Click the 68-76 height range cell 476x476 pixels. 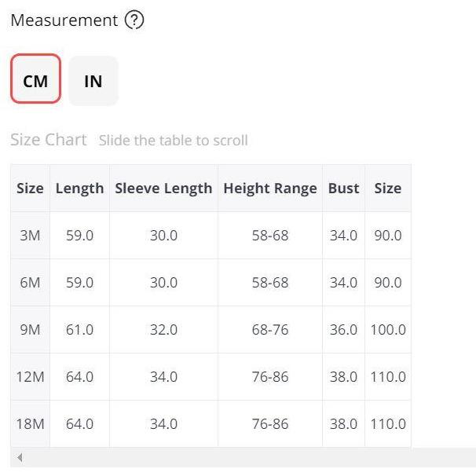coord(270,330)
